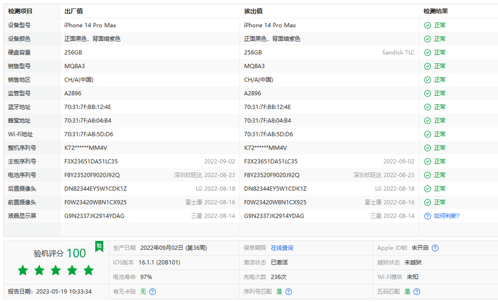Viewport: 498px width, 302px height.
Task: Open the 在线查询 warranty link
Action: pyautogui.click(x=282, y=248)
